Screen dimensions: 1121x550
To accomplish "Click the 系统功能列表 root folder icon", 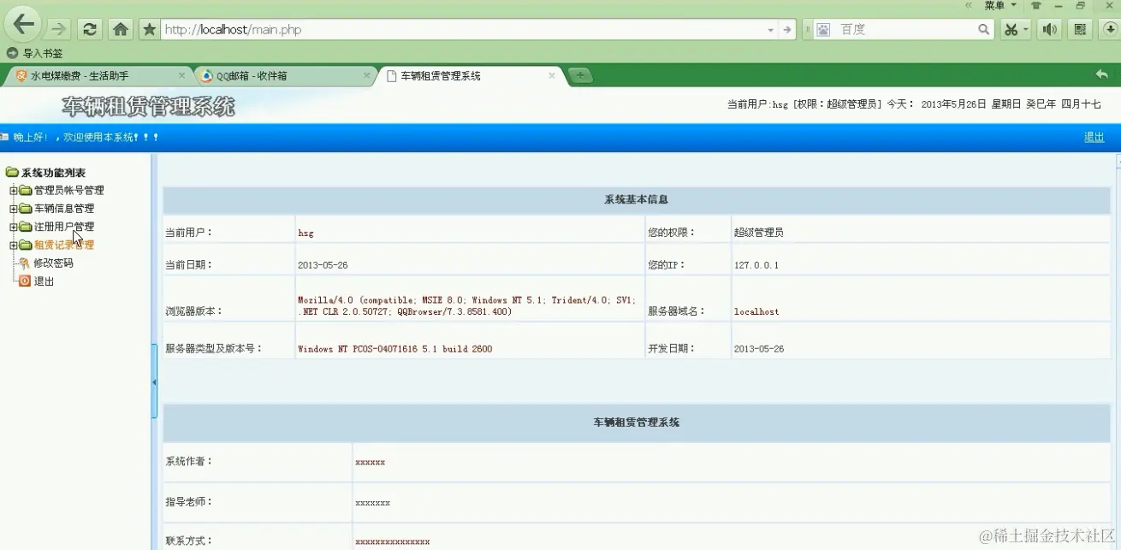I will click(x=12, y=172).
